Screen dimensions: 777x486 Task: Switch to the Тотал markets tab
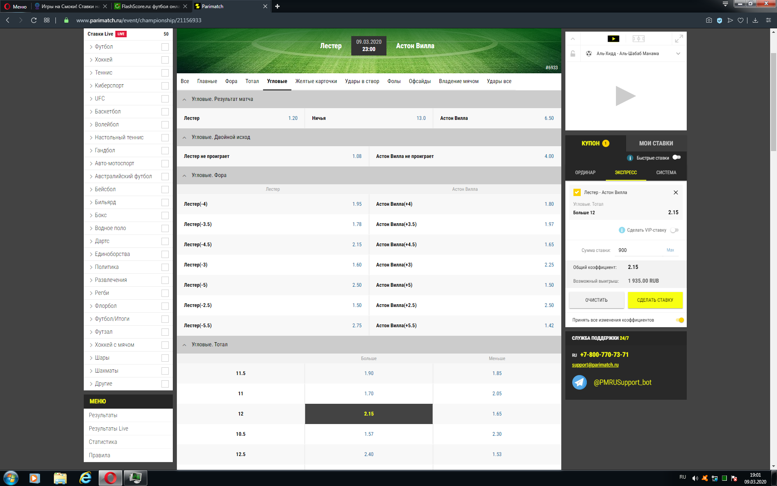pyautogui.click(x=252, y=81)
